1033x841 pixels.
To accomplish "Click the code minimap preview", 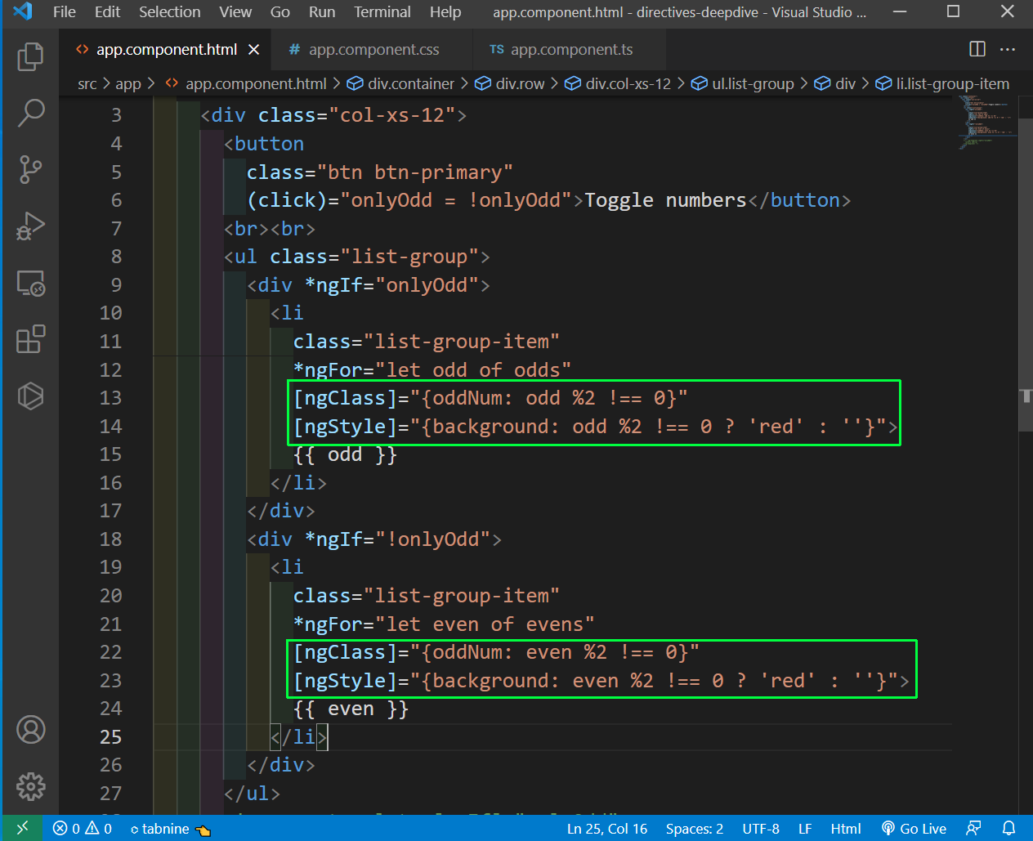I will point(986,123).
